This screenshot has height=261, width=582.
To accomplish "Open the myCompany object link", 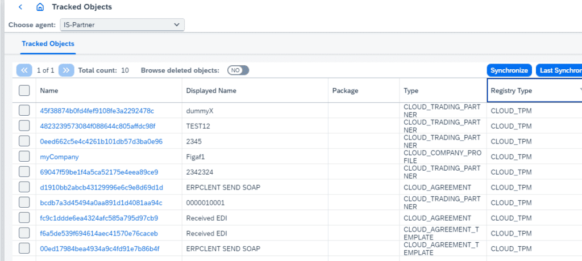I will [x=59, y=157].
